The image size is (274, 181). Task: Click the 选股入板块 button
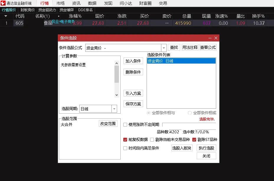click(182, 148)
